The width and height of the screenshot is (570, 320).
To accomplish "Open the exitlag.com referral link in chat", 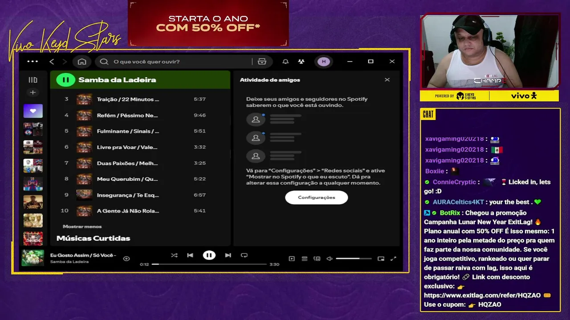I will (x=482, y=295).
